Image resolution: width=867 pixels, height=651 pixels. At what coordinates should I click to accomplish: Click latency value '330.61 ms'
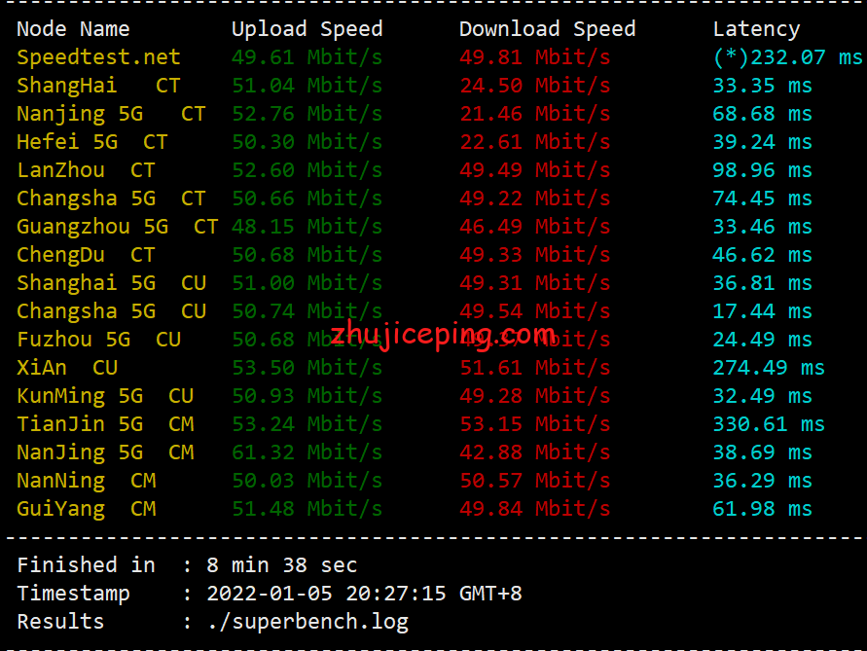click(x=769, y=423)
